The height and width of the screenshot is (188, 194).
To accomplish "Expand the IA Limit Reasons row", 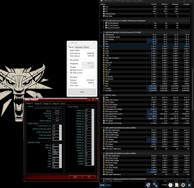I will point(104,23).
